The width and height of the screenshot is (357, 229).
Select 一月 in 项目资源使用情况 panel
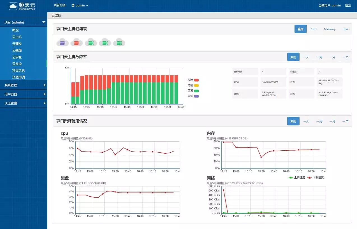coord(332,121)
